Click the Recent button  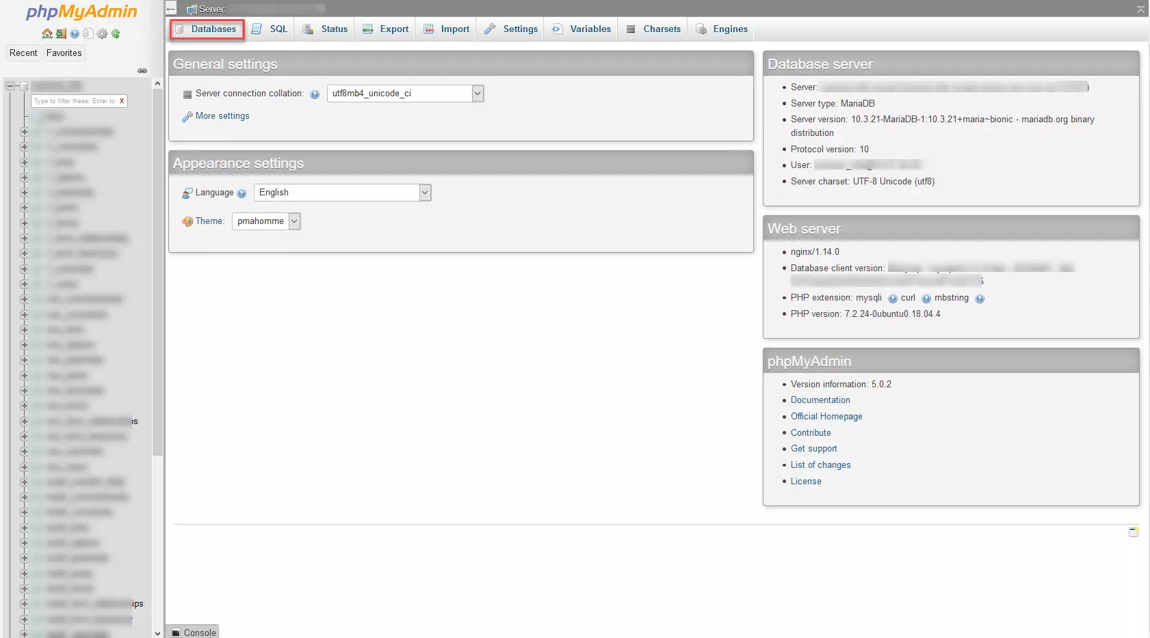(23, 53)
